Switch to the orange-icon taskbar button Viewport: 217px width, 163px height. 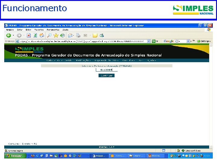coord(118,156)
